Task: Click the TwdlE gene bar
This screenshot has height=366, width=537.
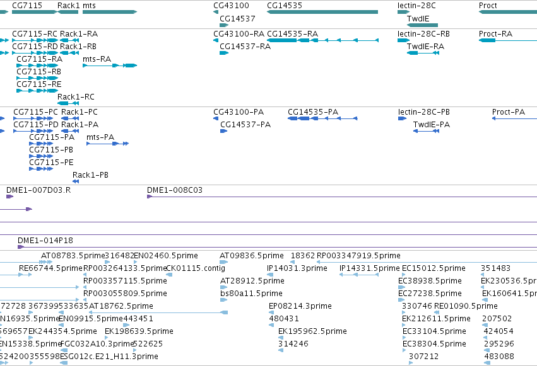Action: [x=422, y=25]
